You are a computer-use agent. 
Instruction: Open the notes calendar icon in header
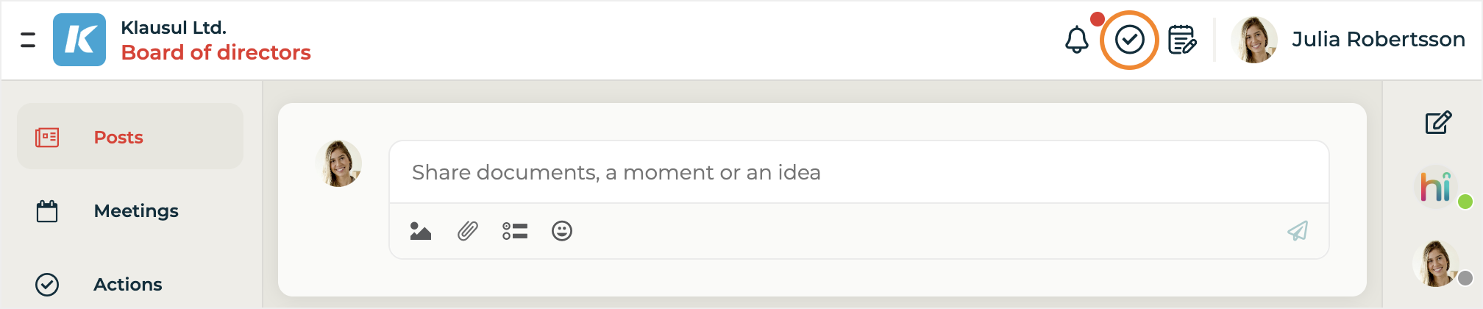(x=1182, y=40)
